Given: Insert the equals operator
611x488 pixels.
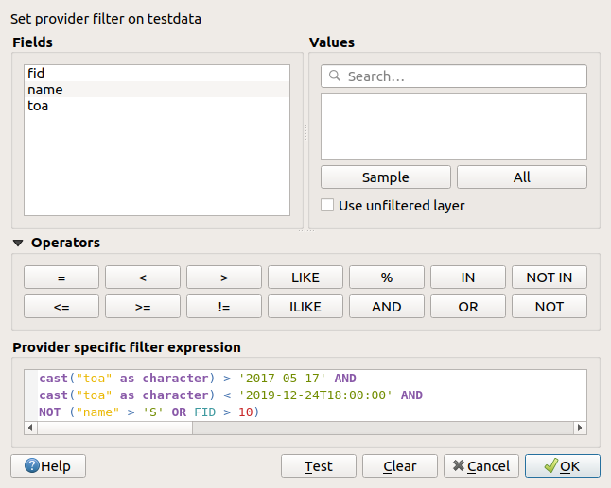Looking at the screenshot, I should point(61,278).
